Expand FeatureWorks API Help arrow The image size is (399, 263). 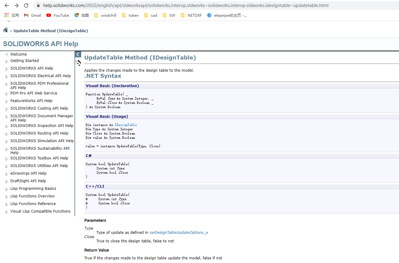[x=7, y=101]
